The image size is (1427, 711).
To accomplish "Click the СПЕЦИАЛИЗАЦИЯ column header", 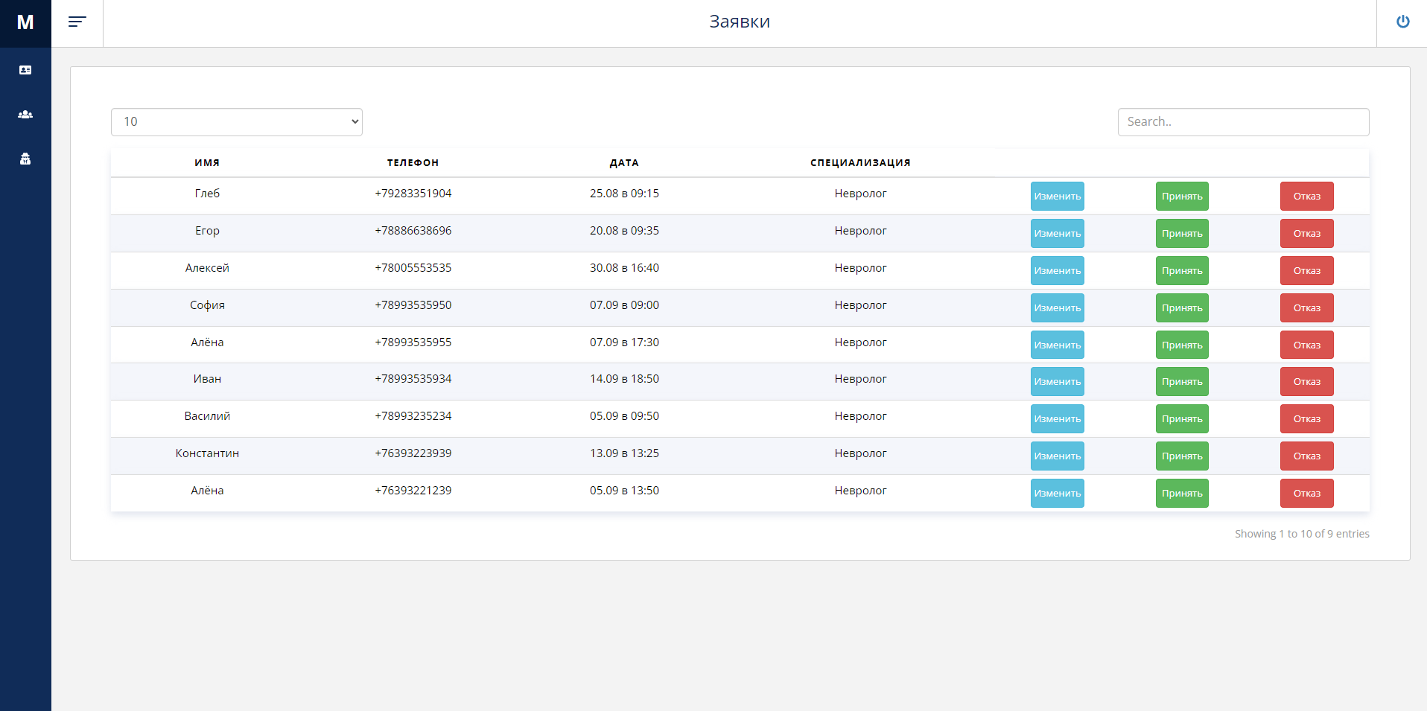I will (859, 162).
